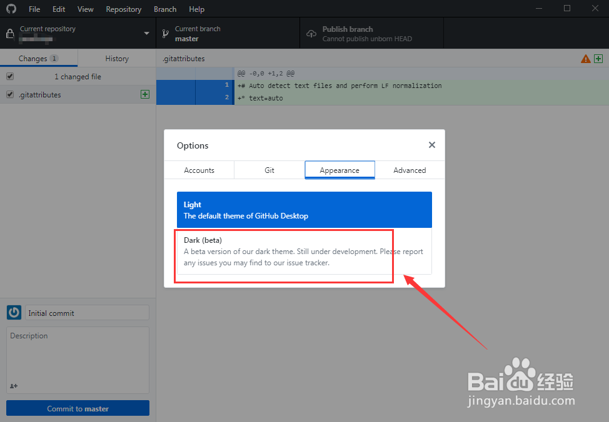This screenshot has width=609, height=422.
Task: Switch to the Changes tab
Action: 39,58
